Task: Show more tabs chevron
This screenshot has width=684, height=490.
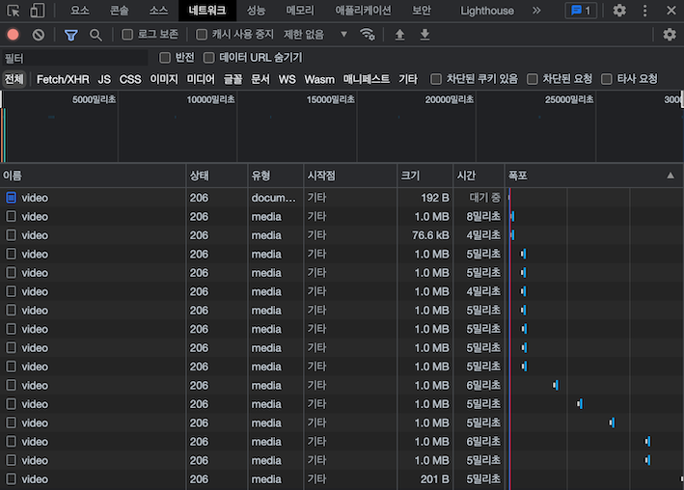Action: [x=536, y=11]
